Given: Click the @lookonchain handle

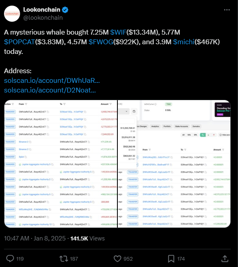Looking at the screenshot, I should coord(43,18).
